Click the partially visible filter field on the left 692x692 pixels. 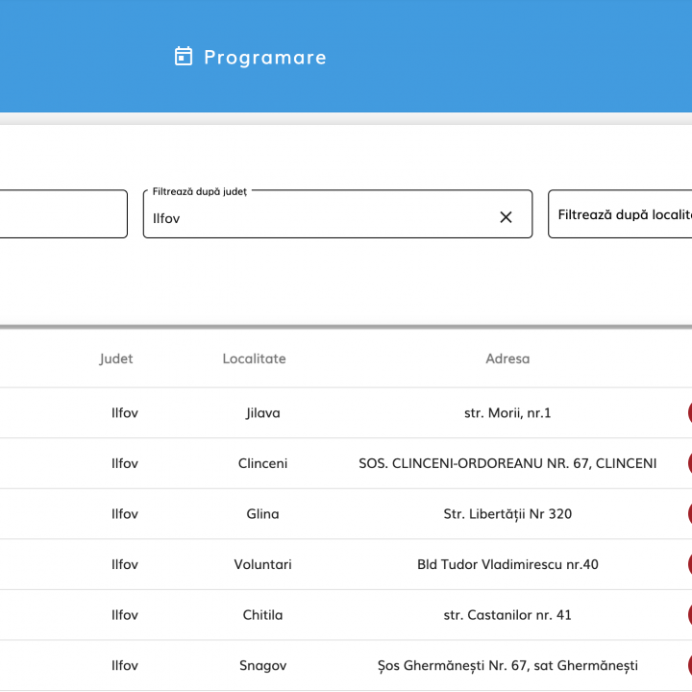point(62,214)
